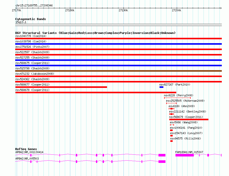Open the nsv522597 (Shaikh2009) variant
Image resolution: width=229 pixels, height=176 pixels.
pos(32,52)
